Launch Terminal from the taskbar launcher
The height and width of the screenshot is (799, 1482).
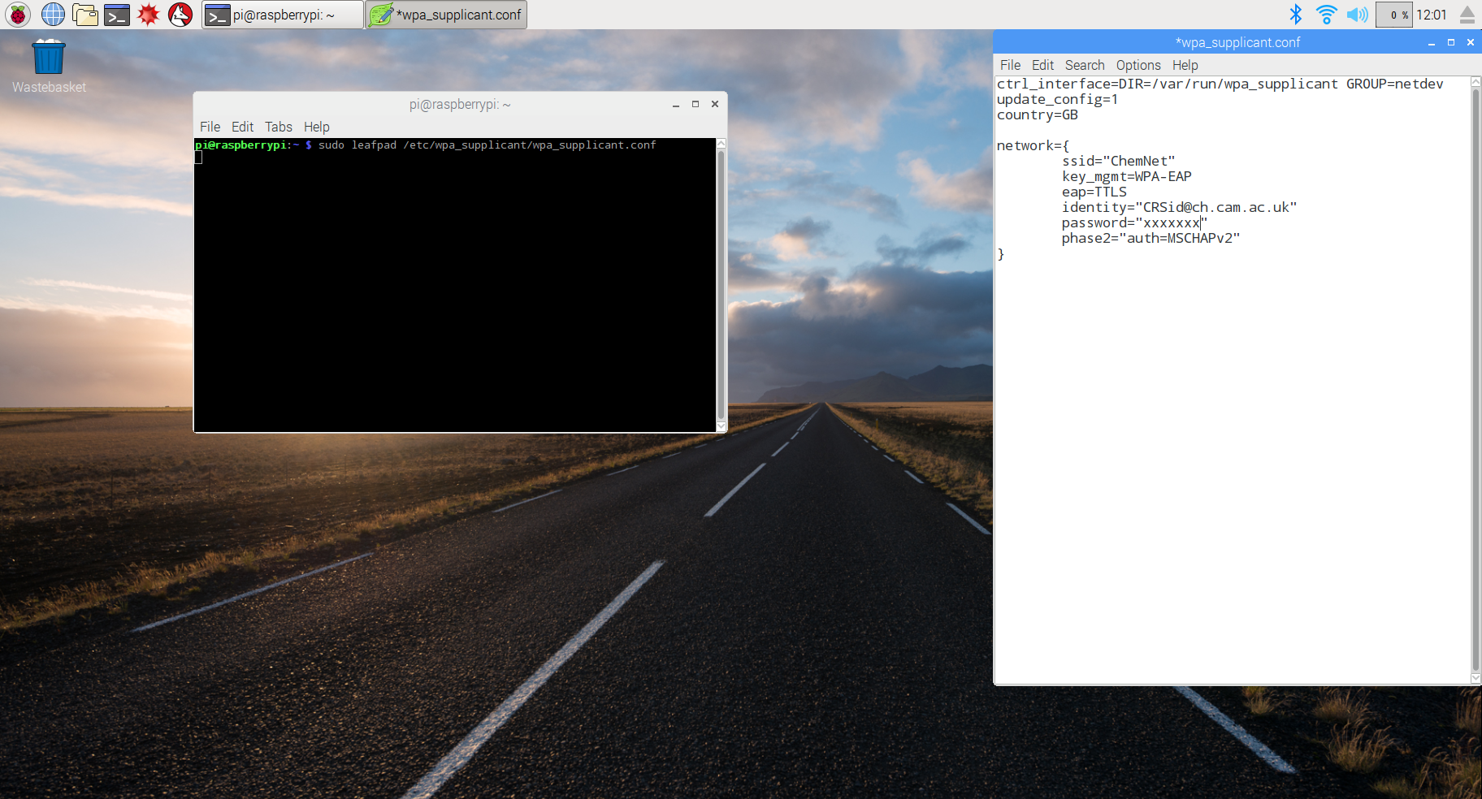coord(117,15)
